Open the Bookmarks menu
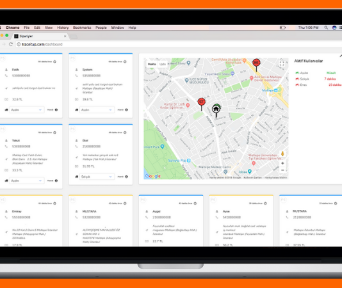Screen dimensions: 342x288 (x=82, y=28)
